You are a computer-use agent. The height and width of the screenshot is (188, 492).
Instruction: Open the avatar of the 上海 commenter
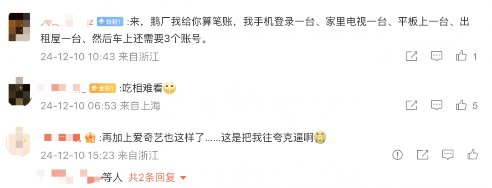(x=19, y=91)
